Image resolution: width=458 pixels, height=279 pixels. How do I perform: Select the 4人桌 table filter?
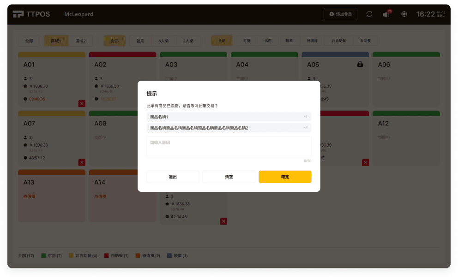[163, 41]
